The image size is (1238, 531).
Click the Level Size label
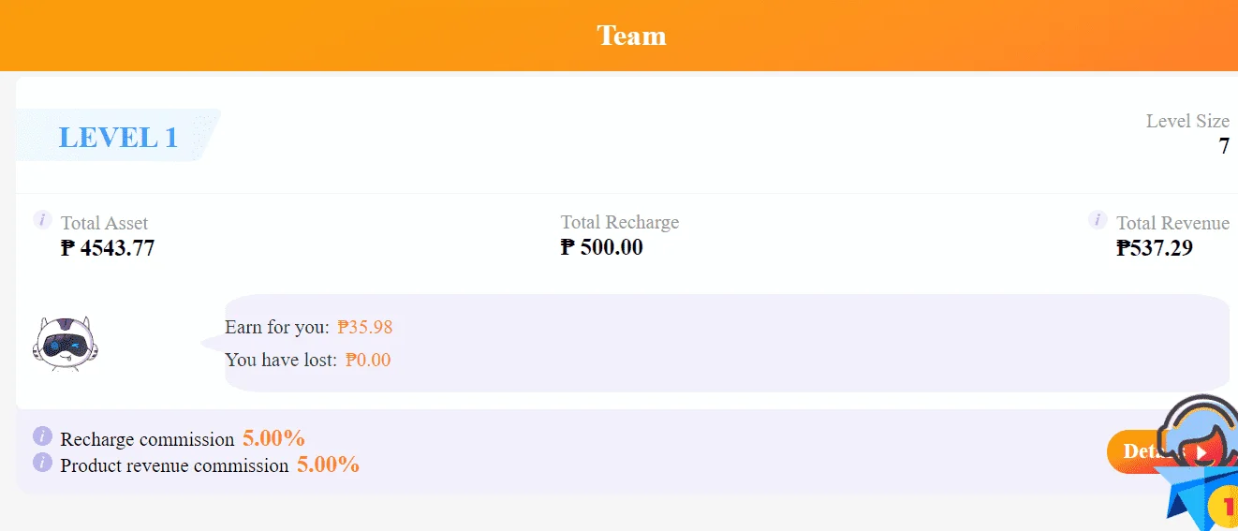[x=1187, y=121]
